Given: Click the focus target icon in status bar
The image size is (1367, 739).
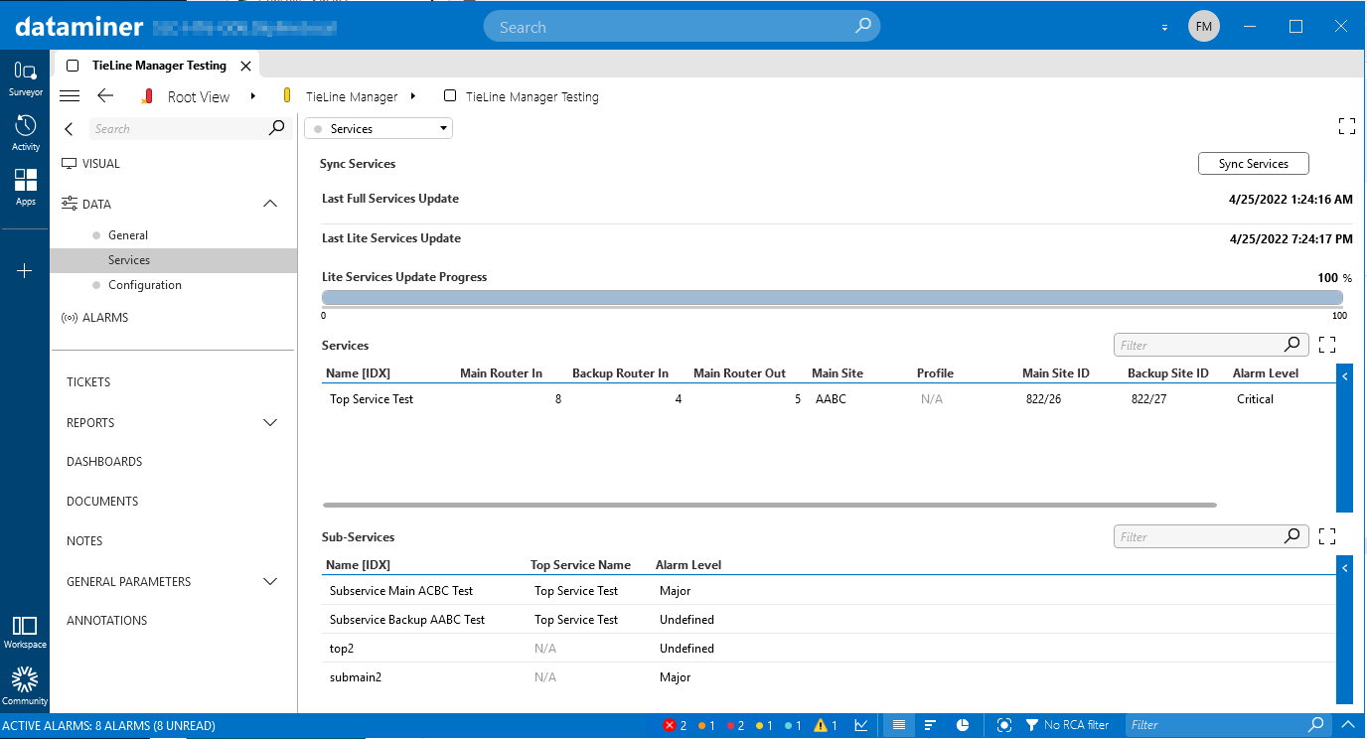Looking at the screenshot, I should coord(1004,726).
